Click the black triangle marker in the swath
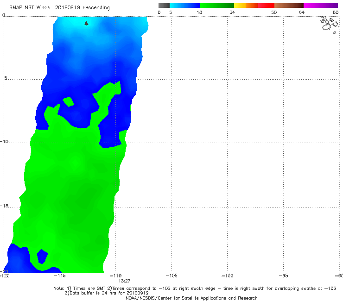343x301 pixels. 86,23
